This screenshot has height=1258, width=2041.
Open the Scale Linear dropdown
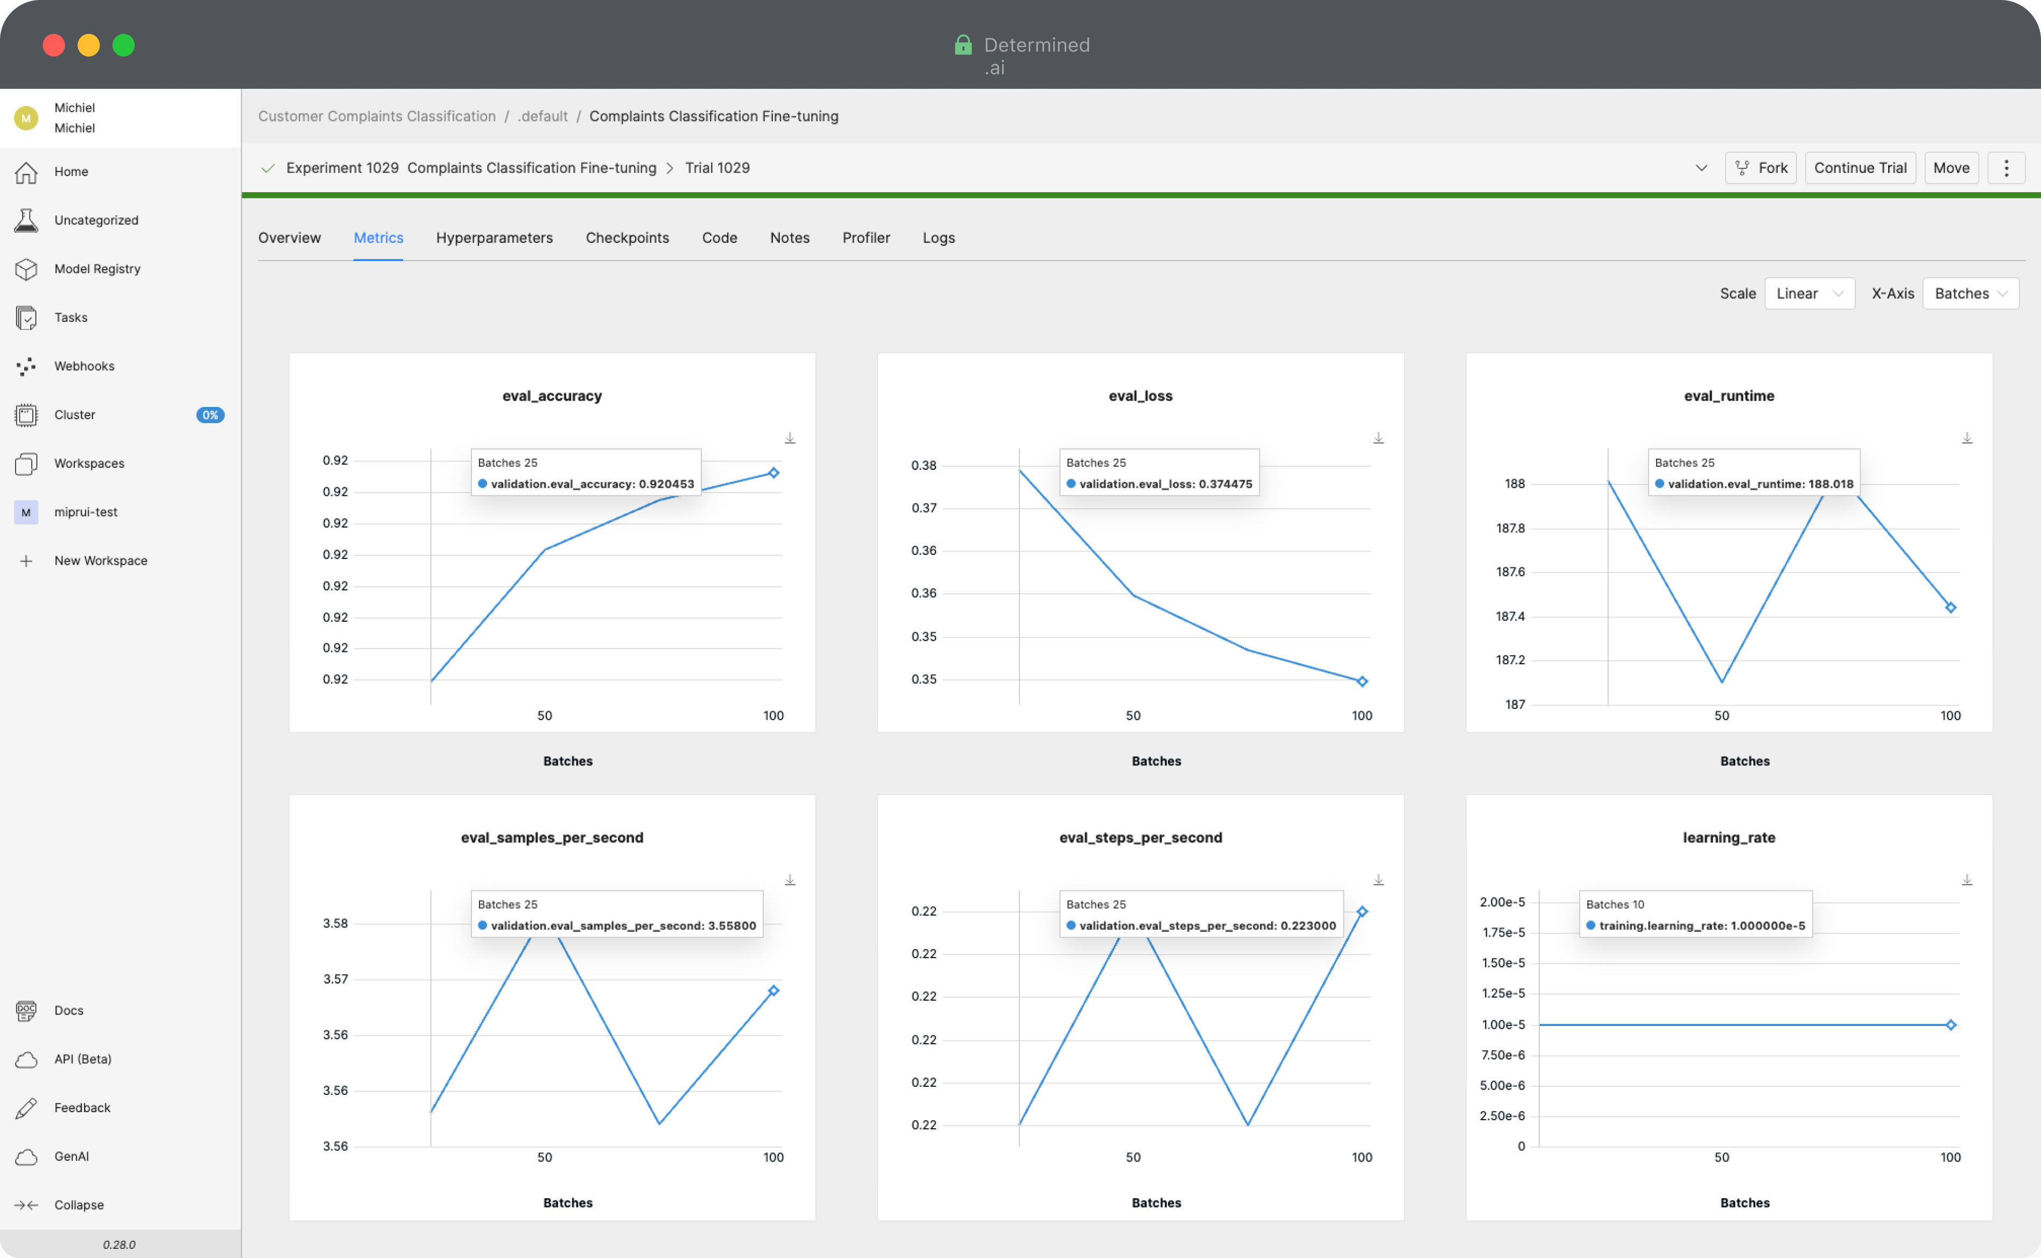pyautogui.click(x=1810, y=294)
